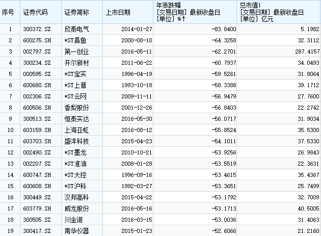
Task: Click stock code 603703.SH
Action: [37, 141]
